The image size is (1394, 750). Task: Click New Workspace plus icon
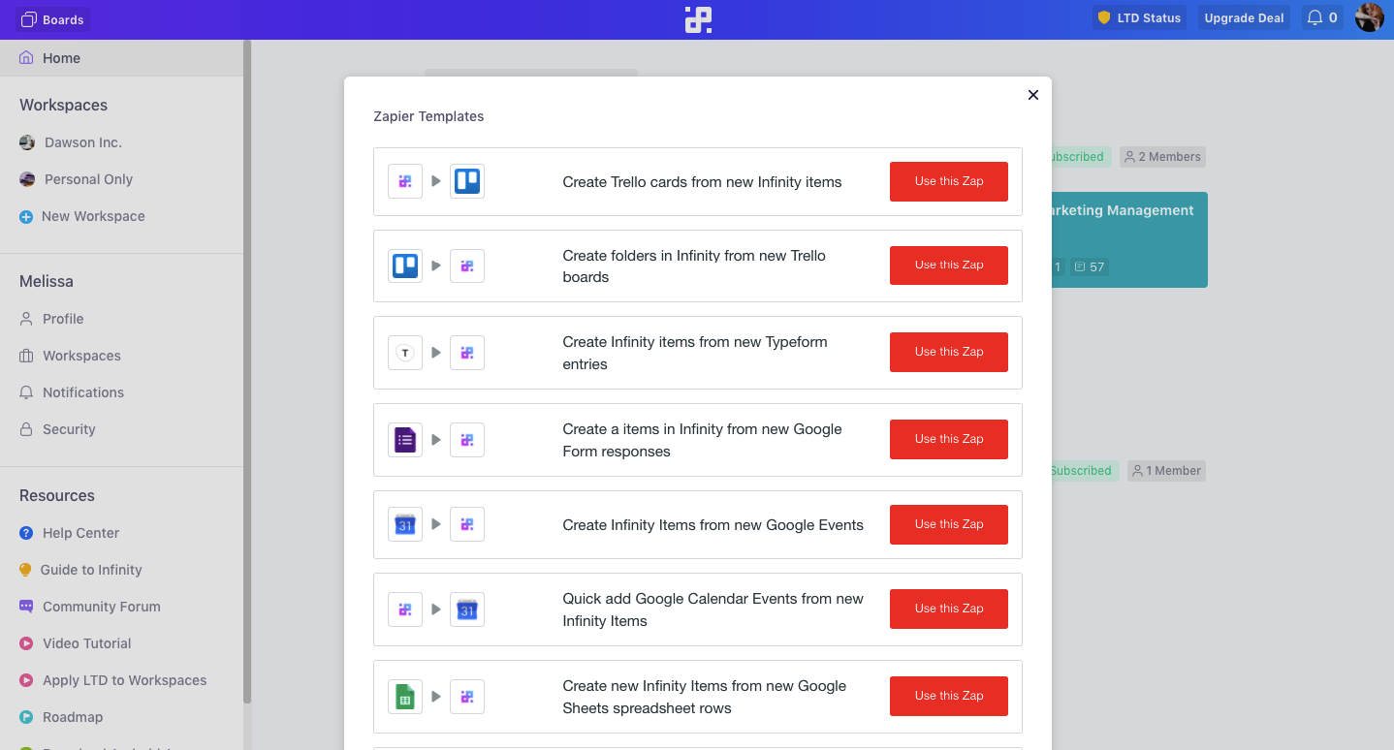tap(26, 217)
